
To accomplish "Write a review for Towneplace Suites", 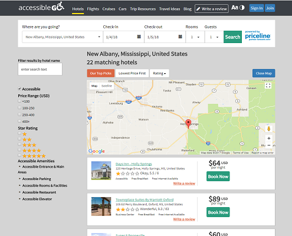I will [x=184, y=219].
